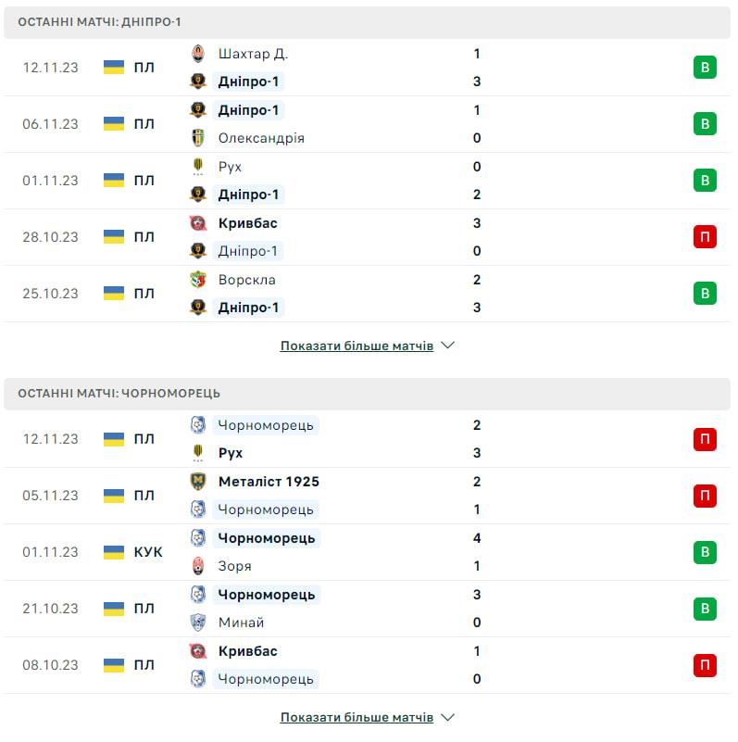
Task: Open 'Показати більше матчів' link for Dnipro-1
Action: [356, 346]
